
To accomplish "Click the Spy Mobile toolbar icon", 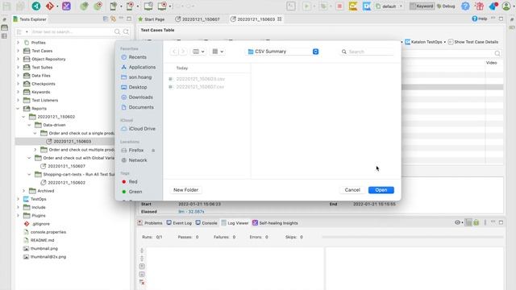I will (114, 6).
